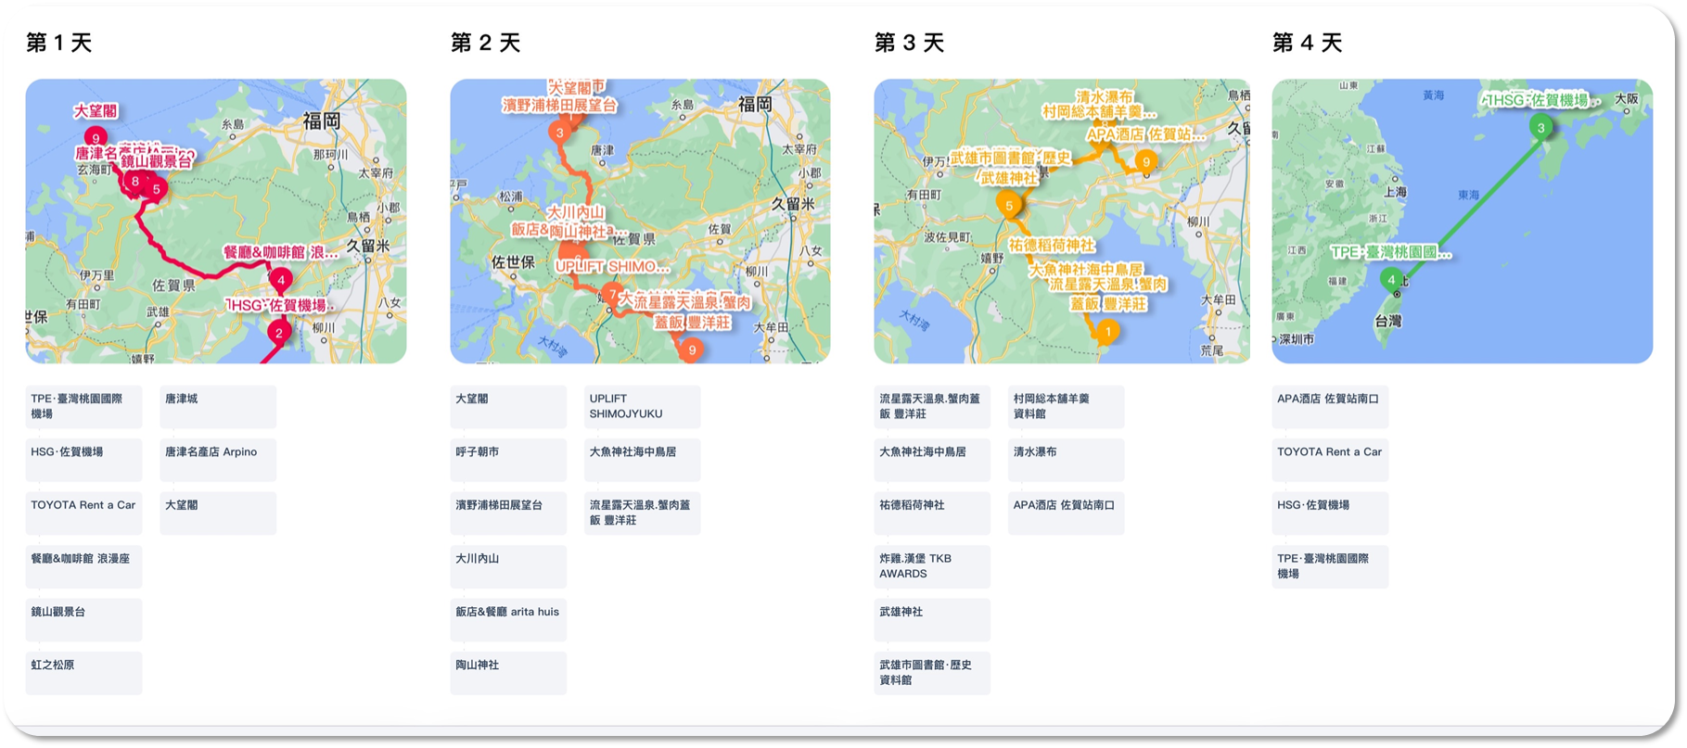This screenshot has height=748, width=1687.
Task: Open TOYOTA Rent a Car under Day 1
Action: [84, 513]
